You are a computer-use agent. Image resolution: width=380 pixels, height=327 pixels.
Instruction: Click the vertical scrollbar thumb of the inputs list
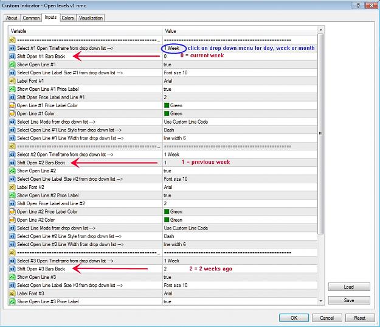tap(320, 134)
